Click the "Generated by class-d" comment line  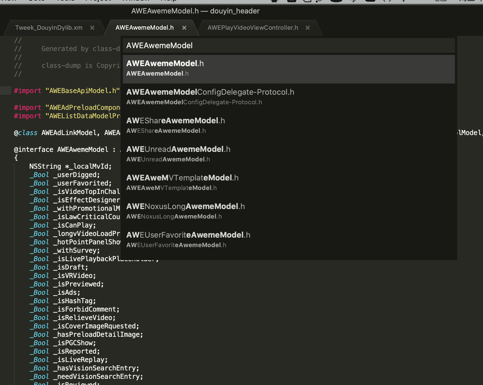tap(67, 49)
